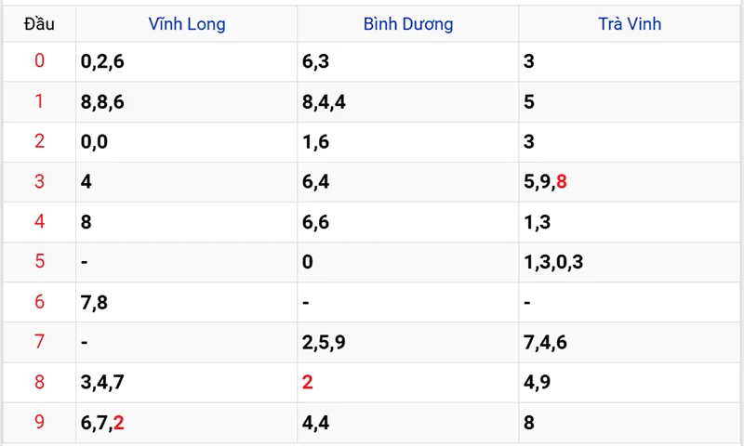Screen dimensions: 744x446
Task: Click Trà Vinh cell showing 1,3,0,3
Action: 553,262
